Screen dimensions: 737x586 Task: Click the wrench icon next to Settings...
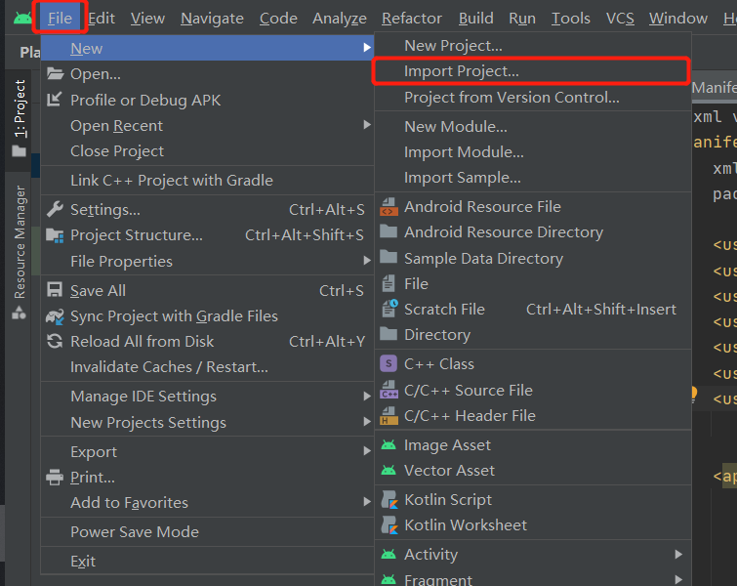pos(55,209)
